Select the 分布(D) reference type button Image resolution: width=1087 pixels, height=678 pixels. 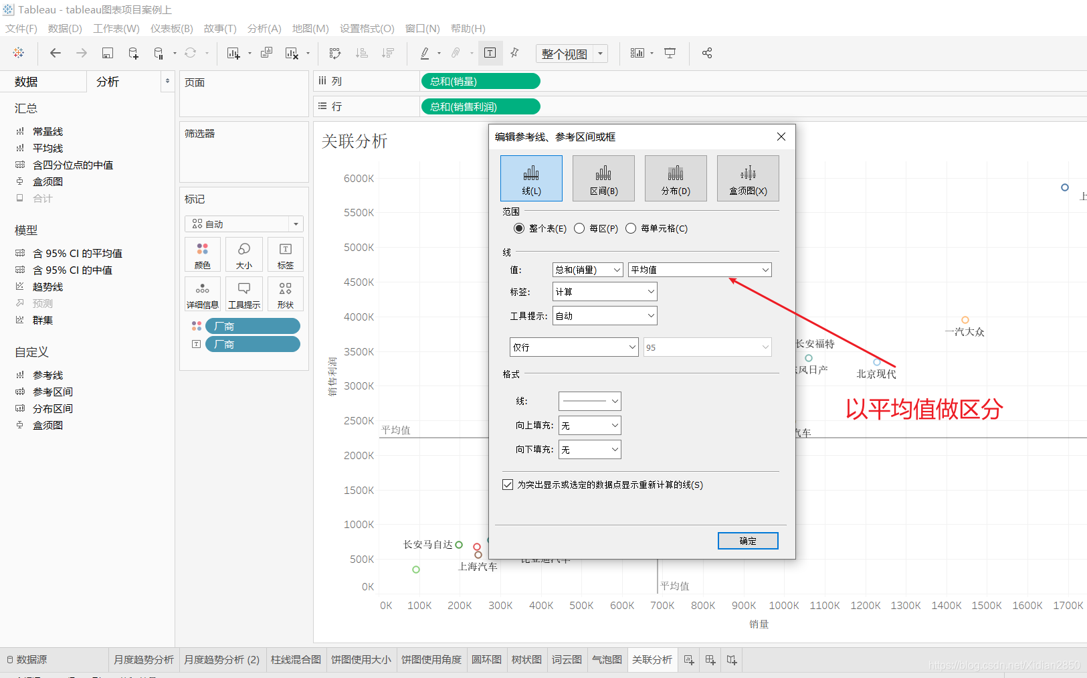point(676,178)
